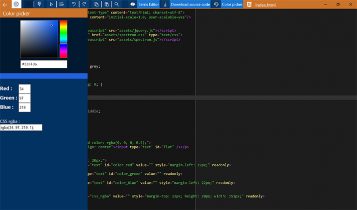Viewport: 357px width, 210px height.
Task: Click the blue preview color bar
Action: coord(44,76)
